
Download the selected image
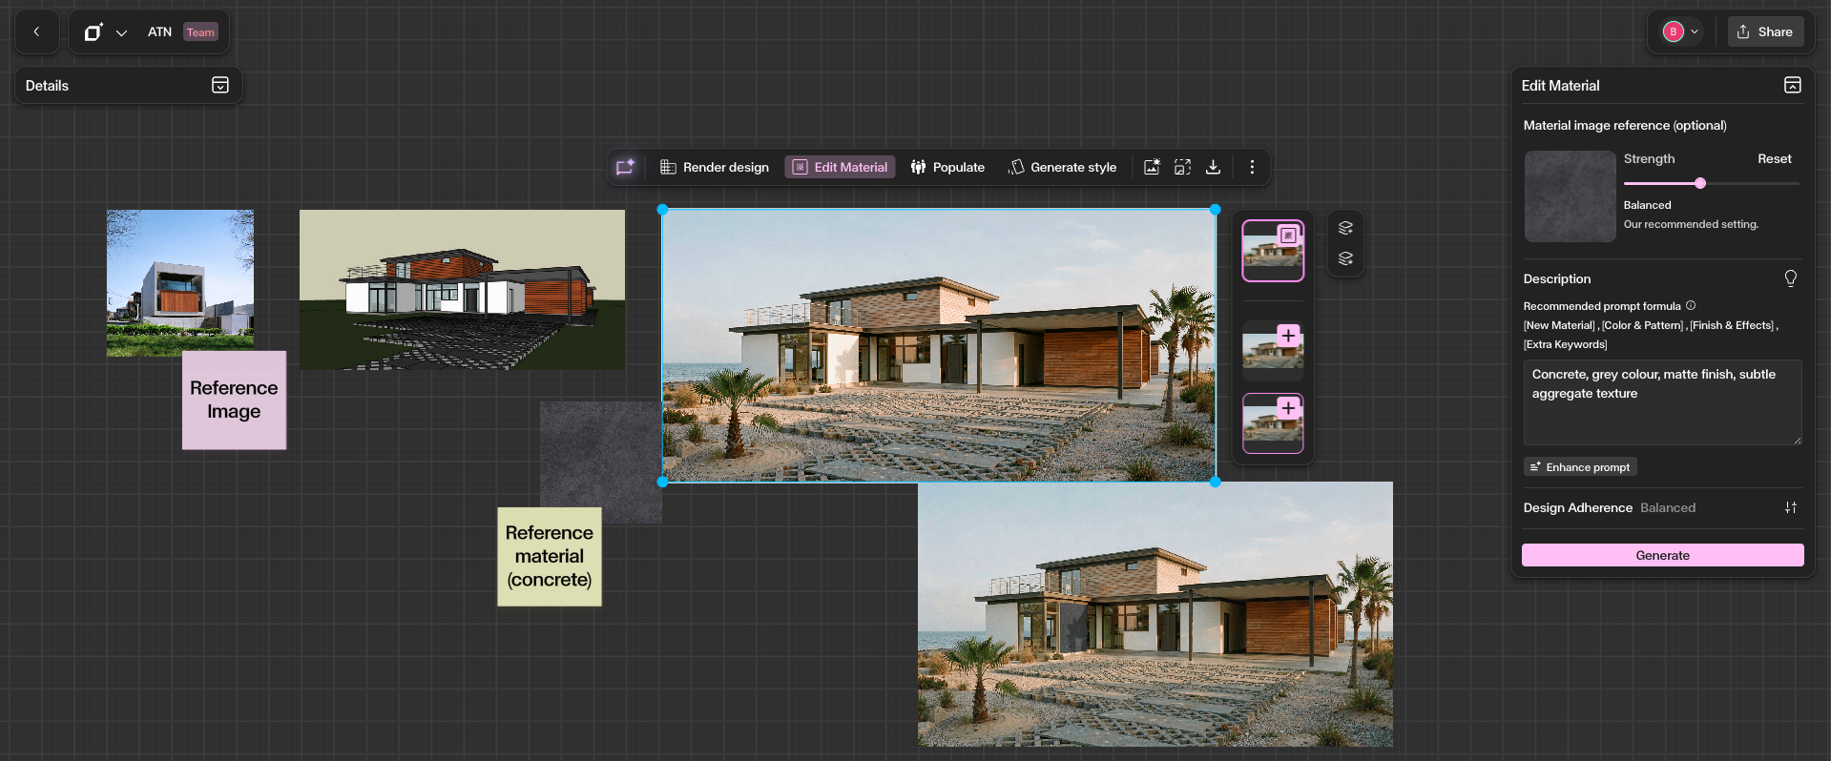1213,167
